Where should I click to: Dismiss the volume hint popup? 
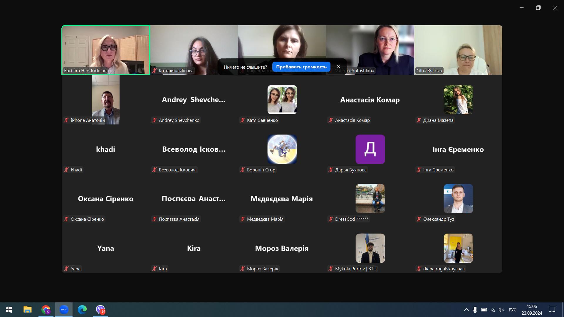click(338, 67)
